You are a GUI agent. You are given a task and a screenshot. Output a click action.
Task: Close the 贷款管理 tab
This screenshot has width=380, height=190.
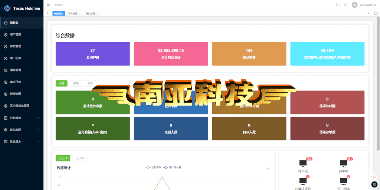(98, 14)
